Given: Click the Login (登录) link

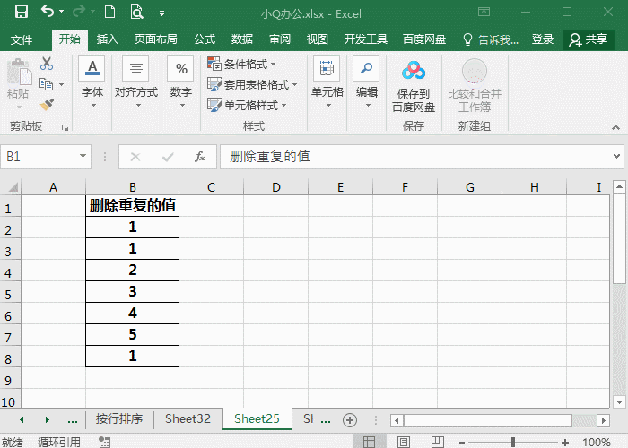Looking at the screenshot, I should click(543, 39).
